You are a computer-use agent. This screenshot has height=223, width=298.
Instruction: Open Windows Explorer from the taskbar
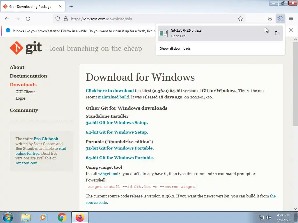(26, 217)
